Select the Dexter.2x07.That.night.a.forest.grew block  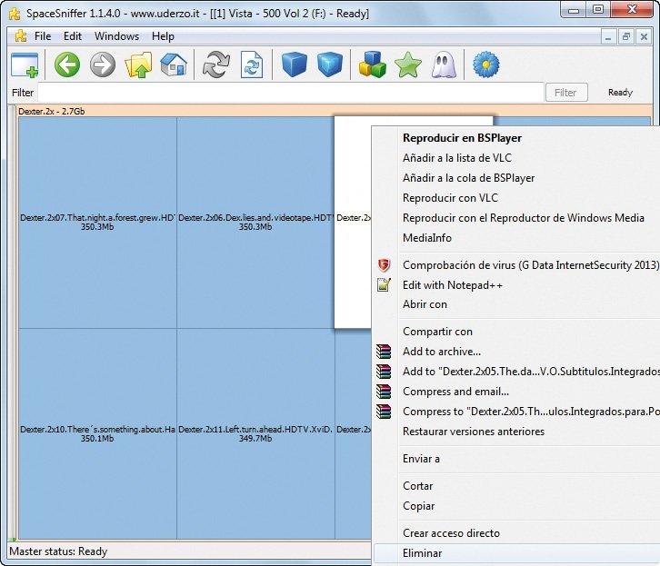(97, 223)
